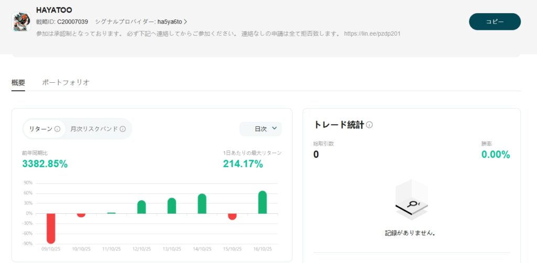
Task: Click info icon next to 月次リスクバンド
Action: click(x=123, y=129)
